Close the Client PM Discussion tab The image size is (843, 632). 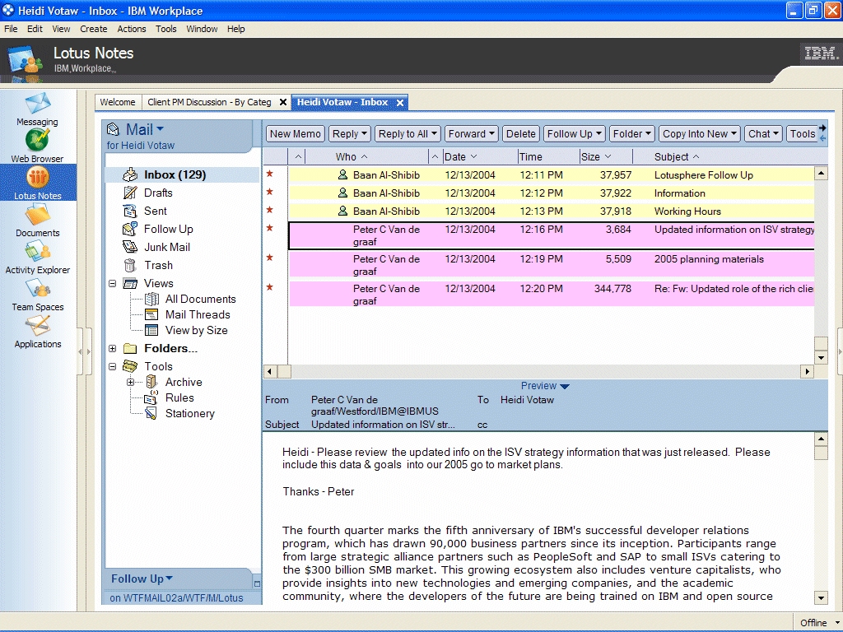click(283, 102)
